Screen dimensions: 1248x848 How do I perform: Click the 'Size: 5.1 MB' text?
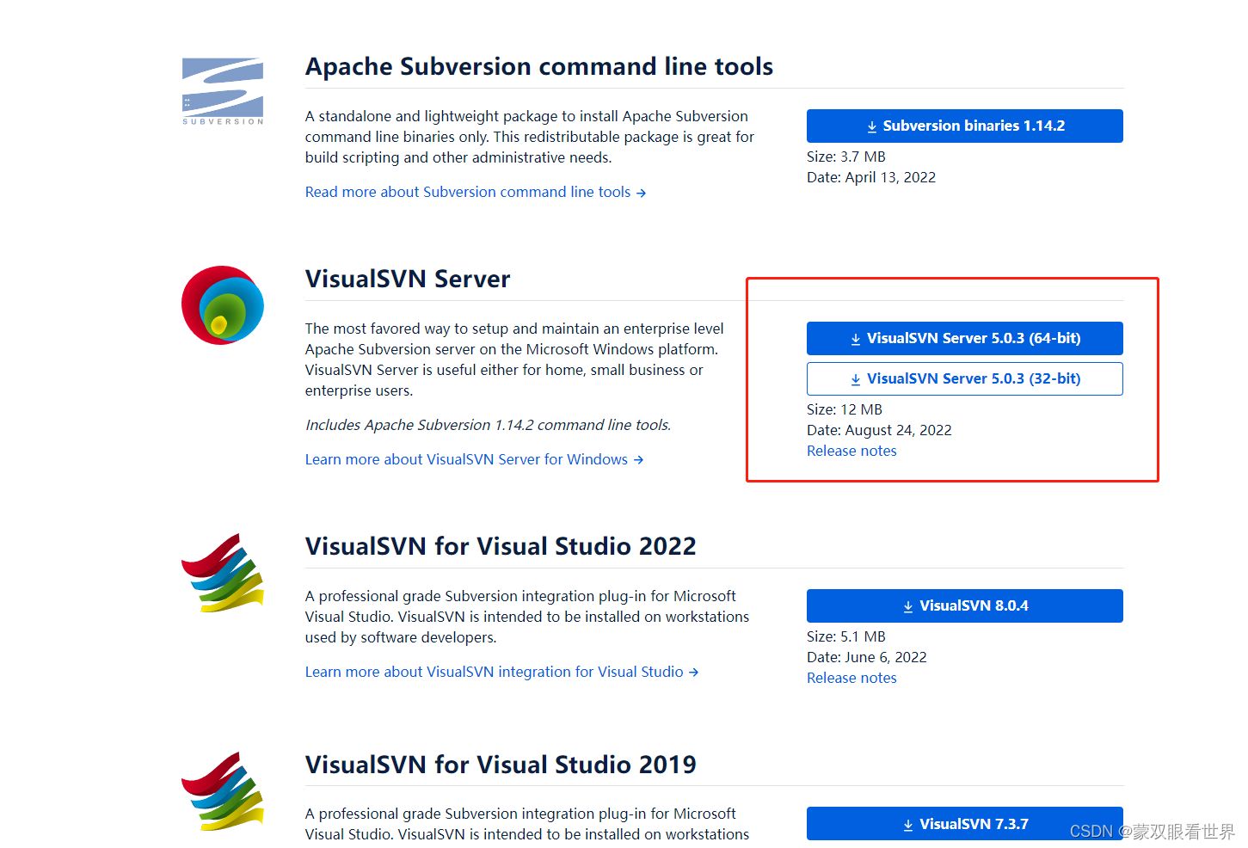pyautogui.click(x=846, y=636)
